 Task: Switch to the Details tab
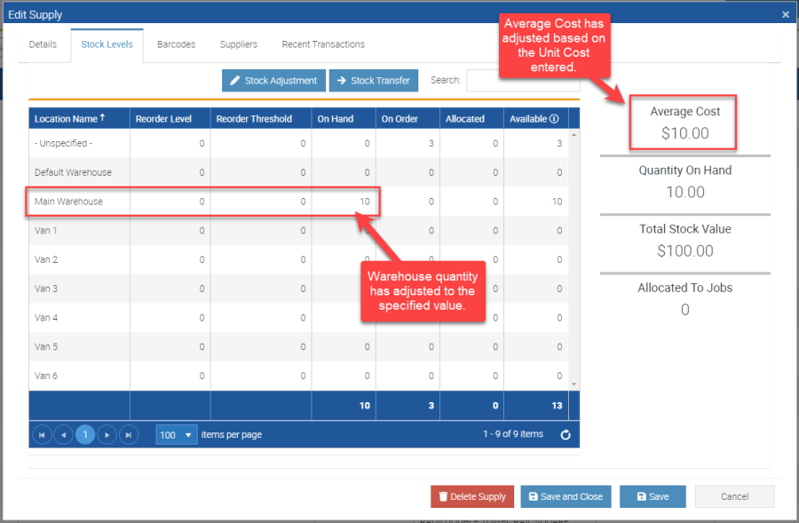pos(43,44)
